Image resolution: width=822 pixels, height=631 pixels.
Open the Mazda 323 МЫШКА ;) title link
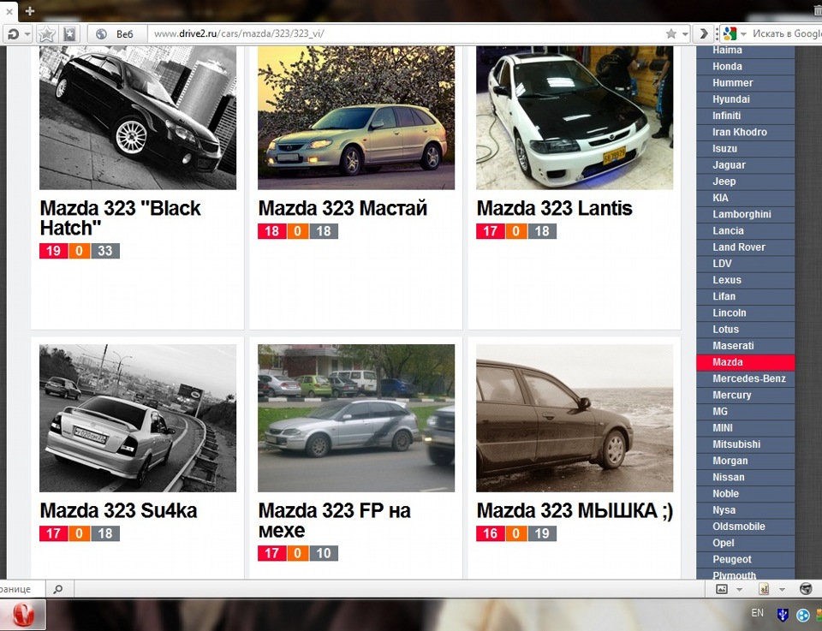575,510
